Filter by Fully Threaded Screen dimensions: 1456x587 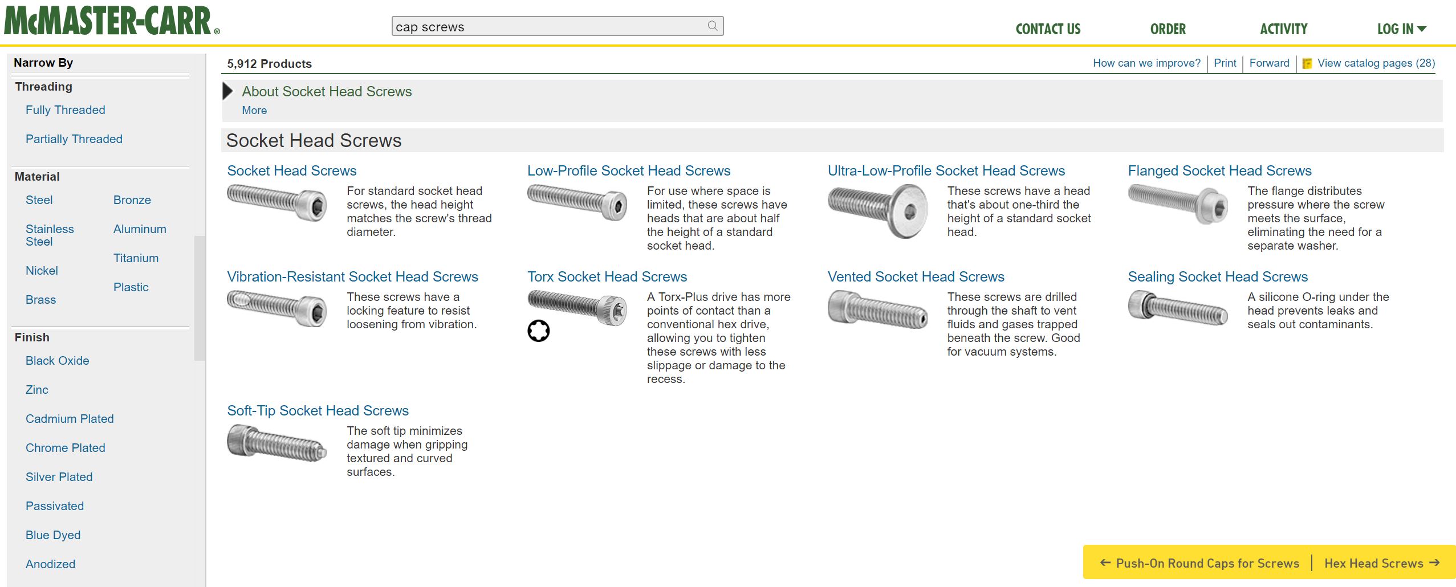click(x=66, y=110)
